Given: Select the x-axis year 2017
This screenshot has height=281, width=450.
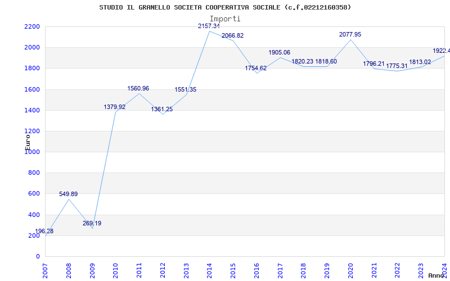Looking at the screenshot, I should (280, 271).
